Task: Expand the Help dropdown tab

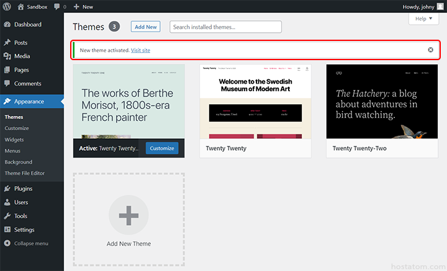Action: tap(424, 19)
